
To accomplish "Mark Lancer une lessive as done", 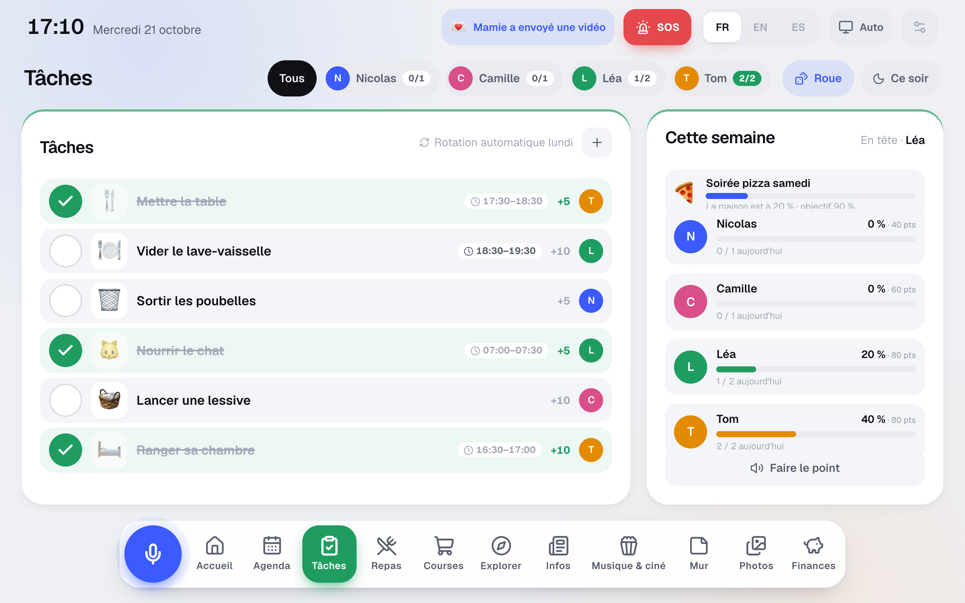I will (66, 400).
